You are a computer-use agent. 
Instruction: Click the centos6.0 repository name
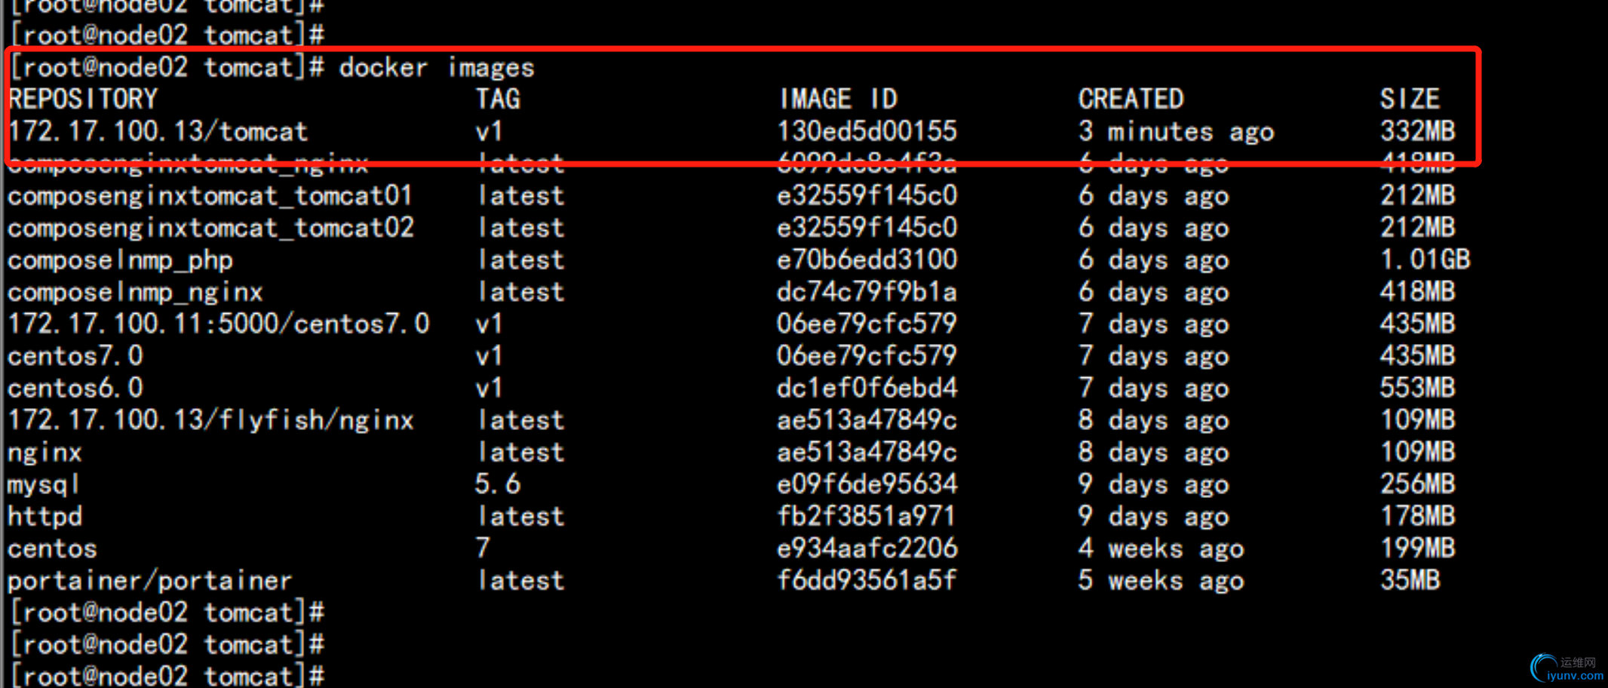pos(75,389)
